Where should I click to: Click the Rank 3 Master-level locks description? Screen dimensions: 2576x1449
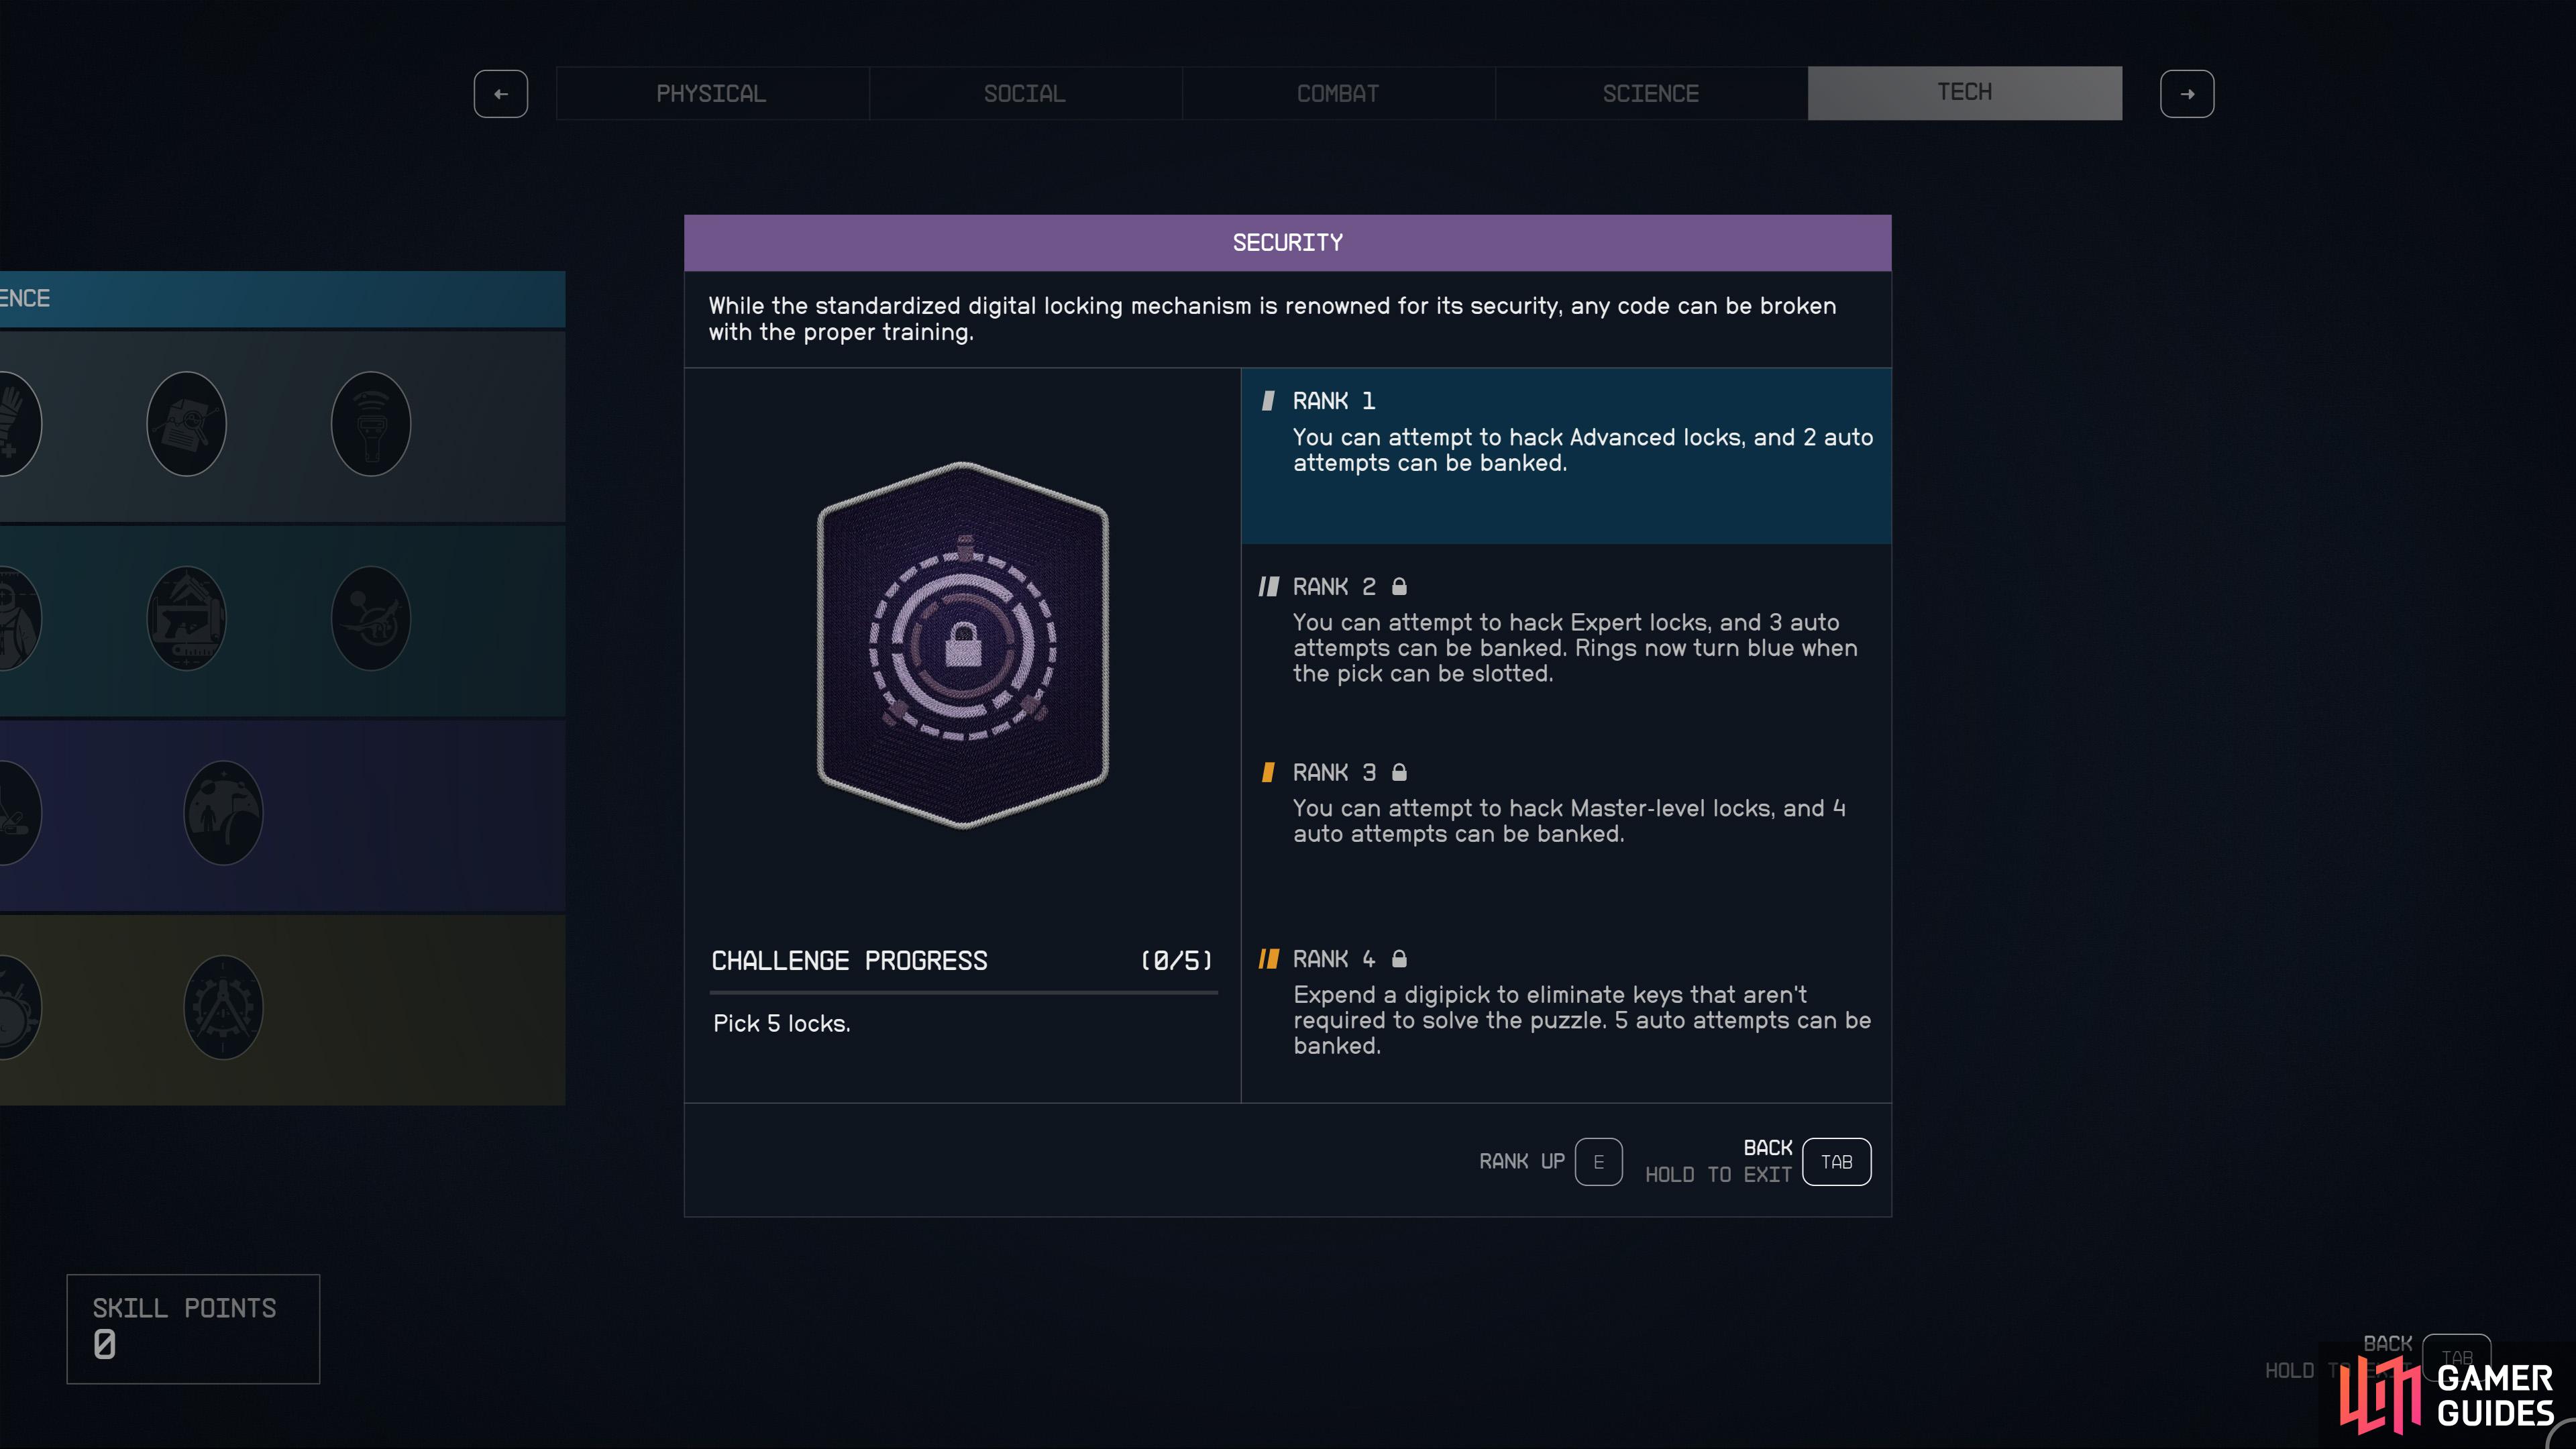click(x=1569, y=821)
